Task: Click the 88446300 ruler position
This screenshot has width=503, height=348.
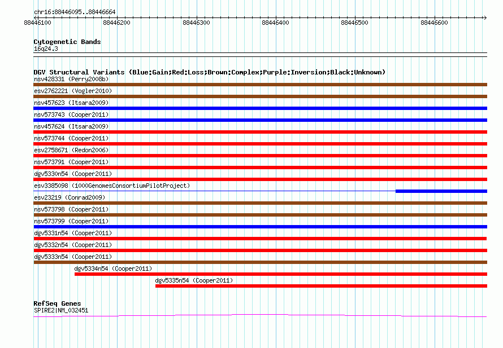Action: pos(196,23)
